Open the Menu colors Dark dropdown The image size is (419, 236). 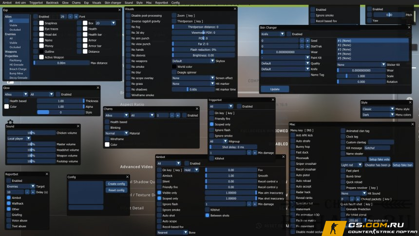point(378,115)
